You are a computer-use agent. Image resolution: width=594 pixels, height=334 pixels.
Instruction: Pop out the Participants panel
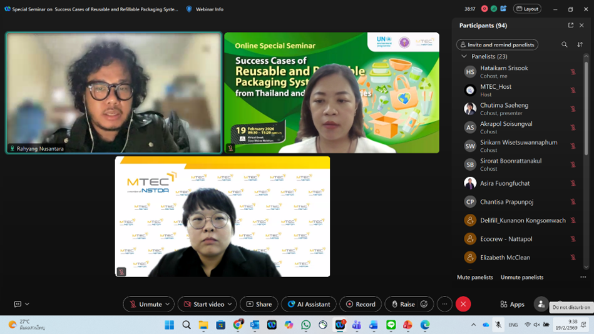[570, 26]
